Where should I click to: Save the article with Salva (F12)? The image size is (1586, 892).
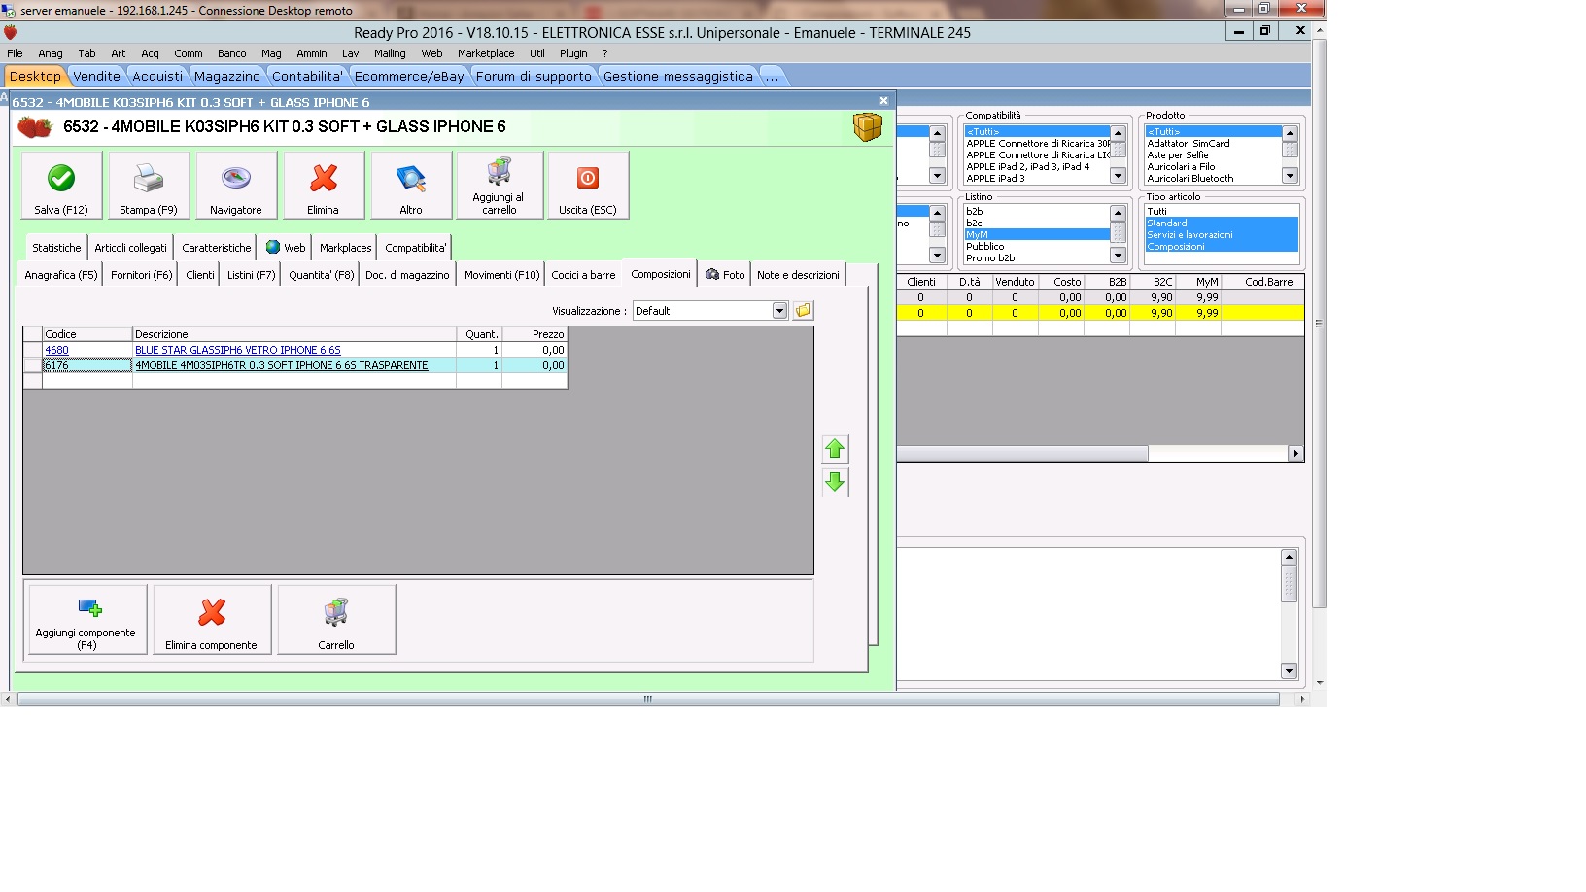[x=61, y=185]
